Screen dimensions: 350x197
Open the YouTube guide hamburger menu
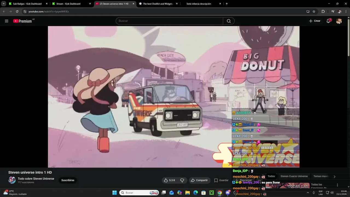click(7, 21)
